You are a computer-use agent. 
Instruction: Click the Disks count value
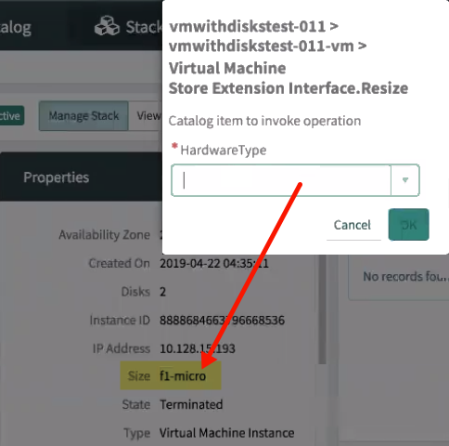tap(162, 292)
